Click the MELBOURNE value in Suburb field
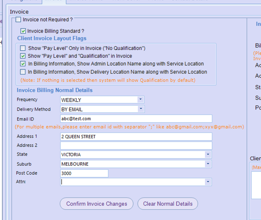261x220 pixels. tap(75, 164)
